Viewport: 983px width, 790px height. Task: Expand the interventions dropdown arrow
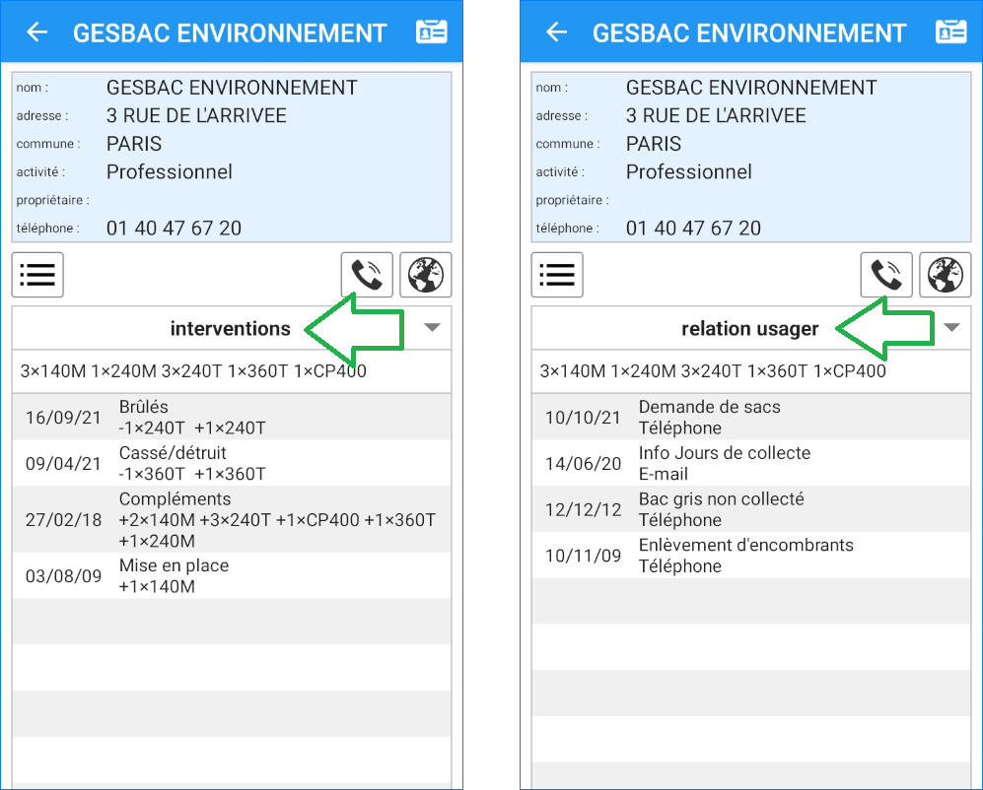click(x=432, y=328)
